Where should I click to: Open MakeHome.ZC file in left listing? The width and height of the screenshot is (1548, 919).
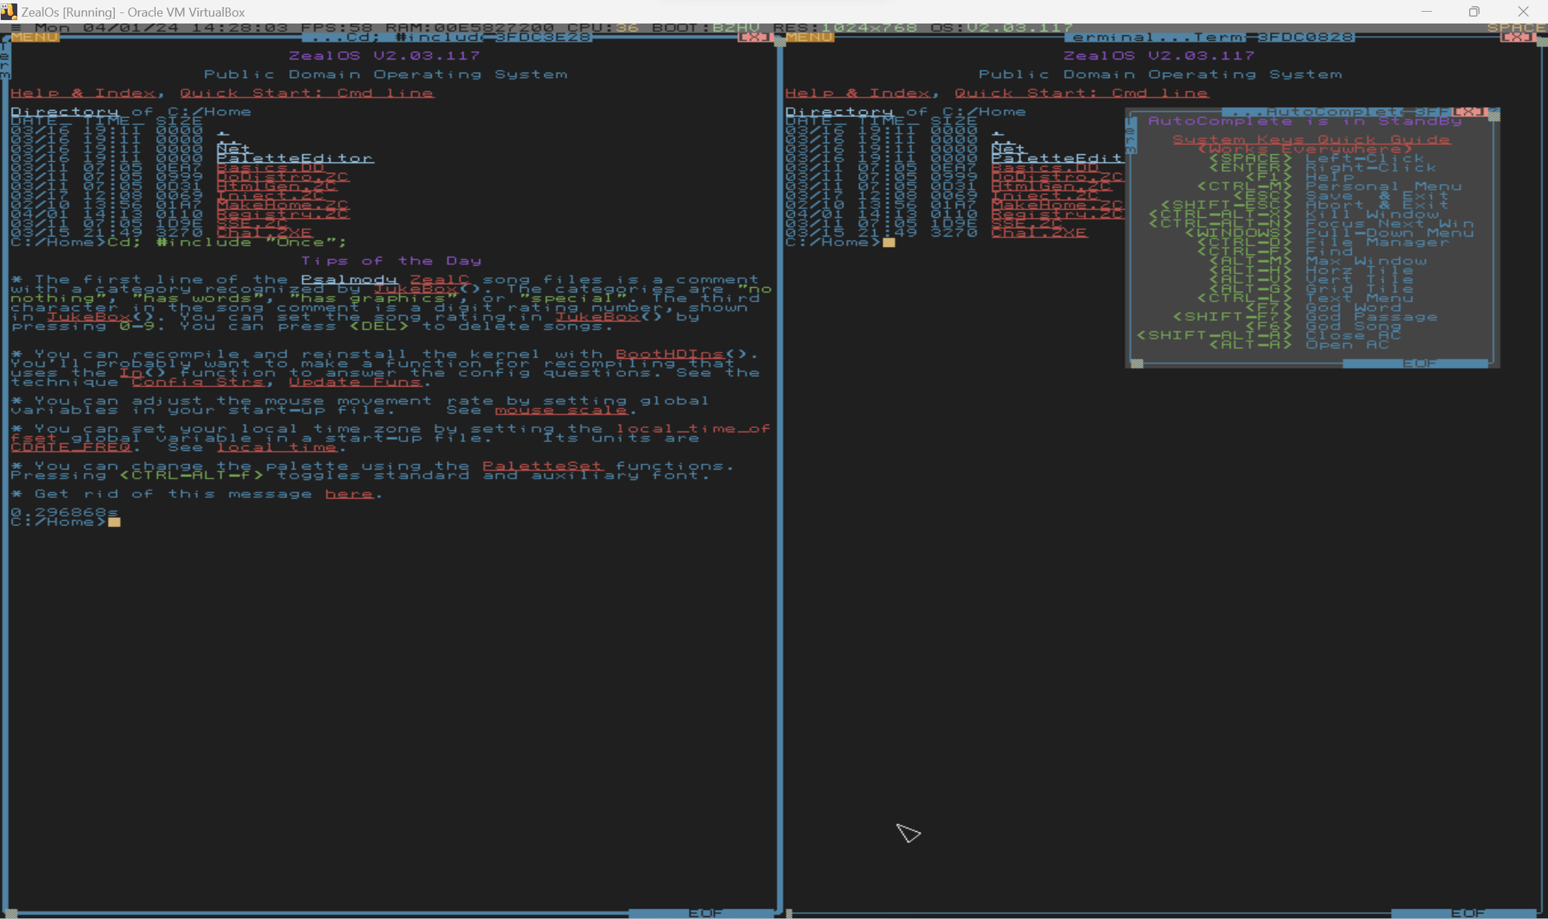click(x=282, y=205)
